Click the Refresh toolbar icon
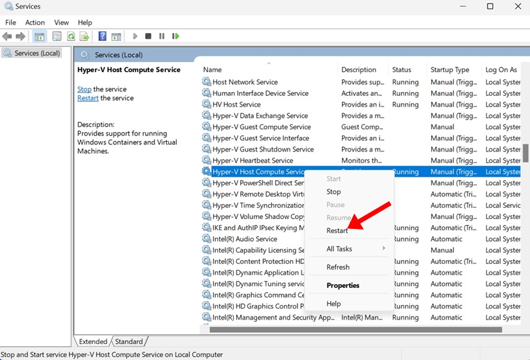 71,36
